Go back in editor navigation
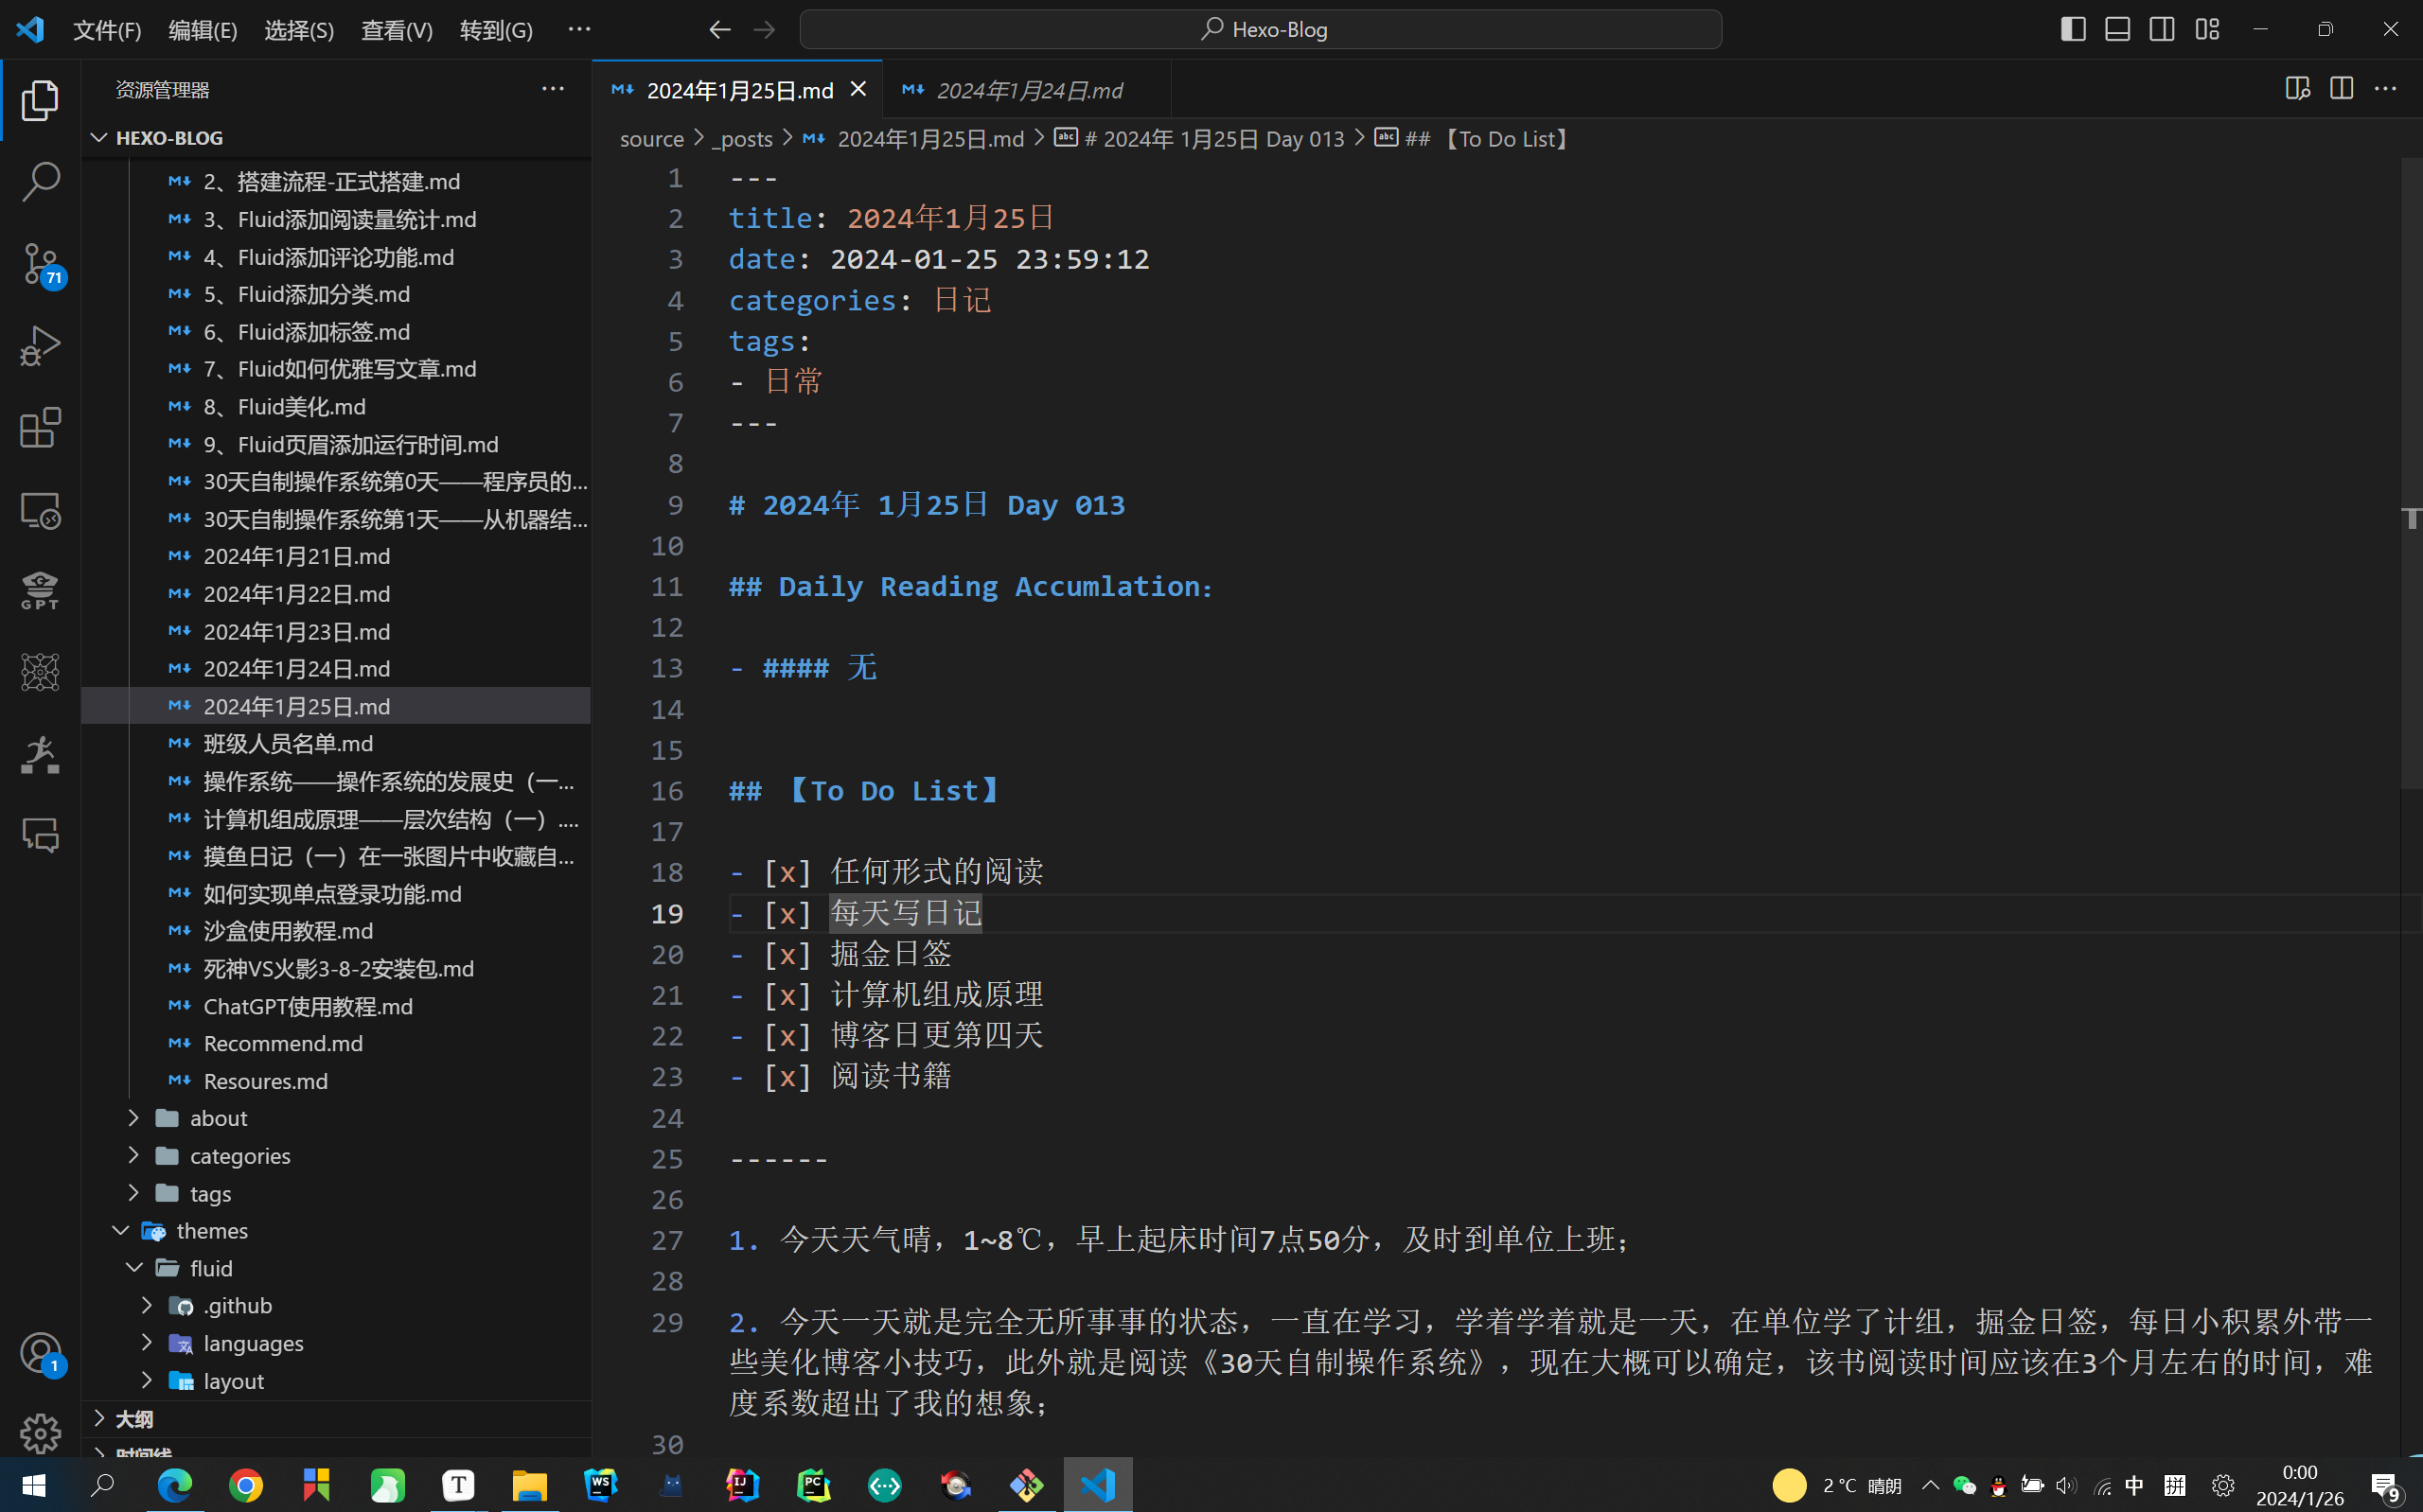This screenshot has width=2423, height=1512. coord(719,30)
